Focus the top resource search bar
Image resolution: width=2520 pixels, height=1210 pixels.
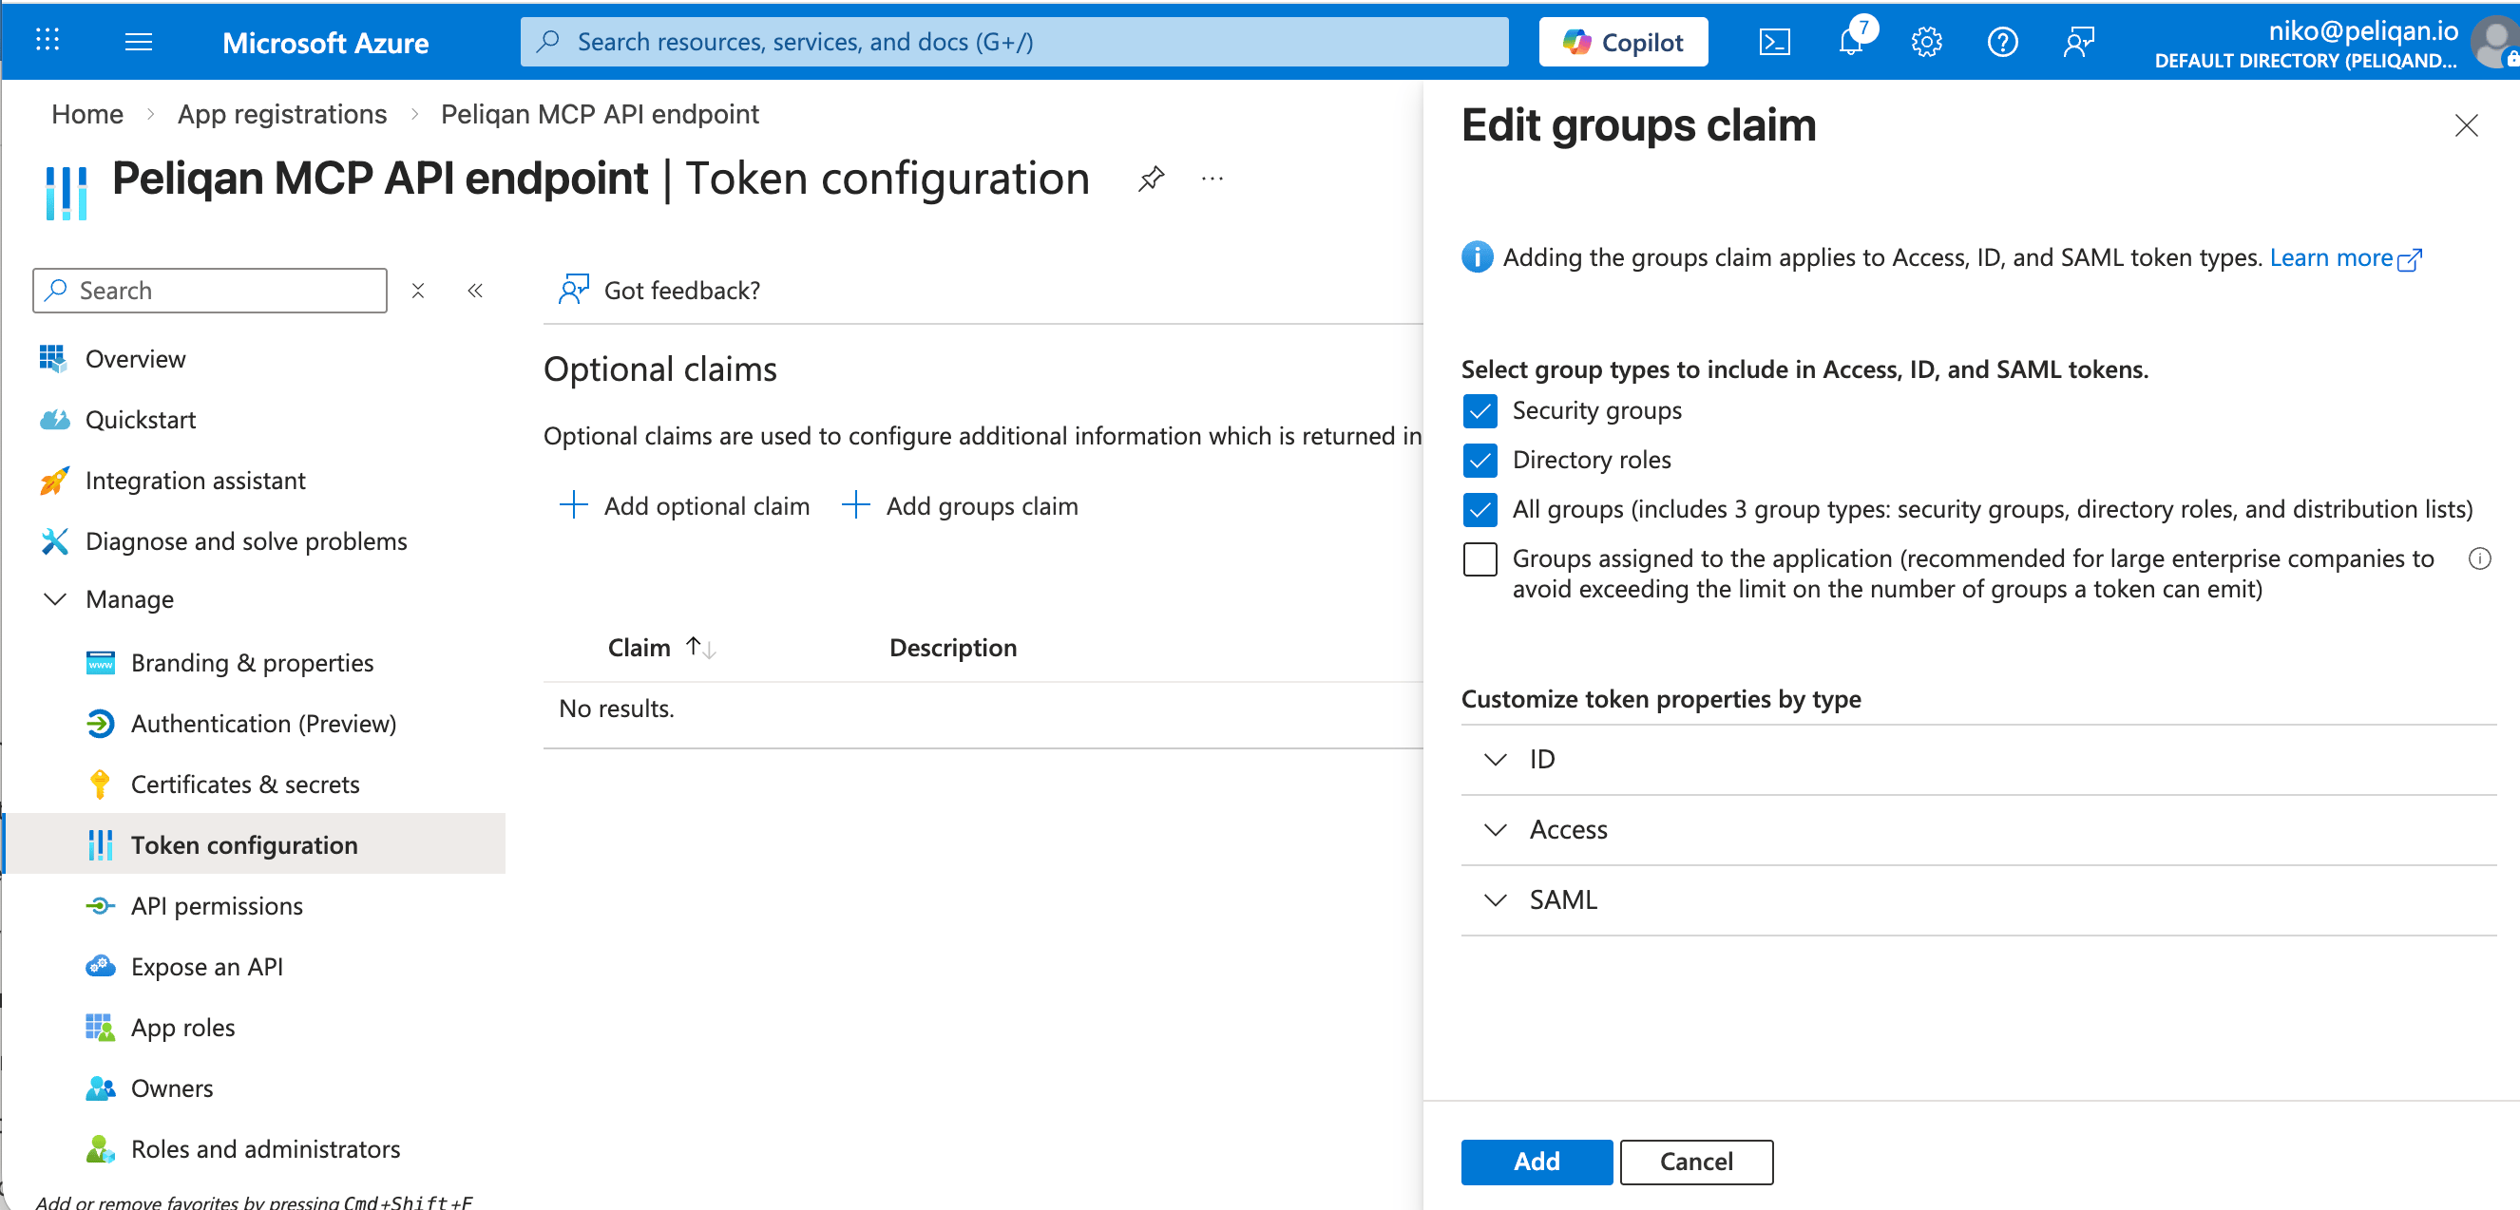click(1014, 42)
